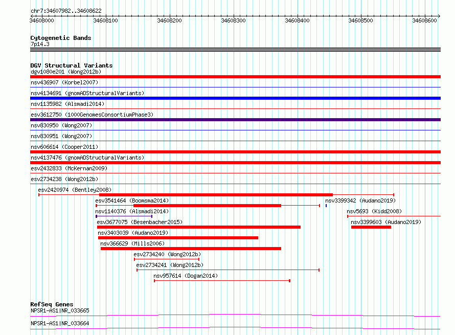Select the esv3541464 (Boomsma2014) variant feature

point(208,206)
